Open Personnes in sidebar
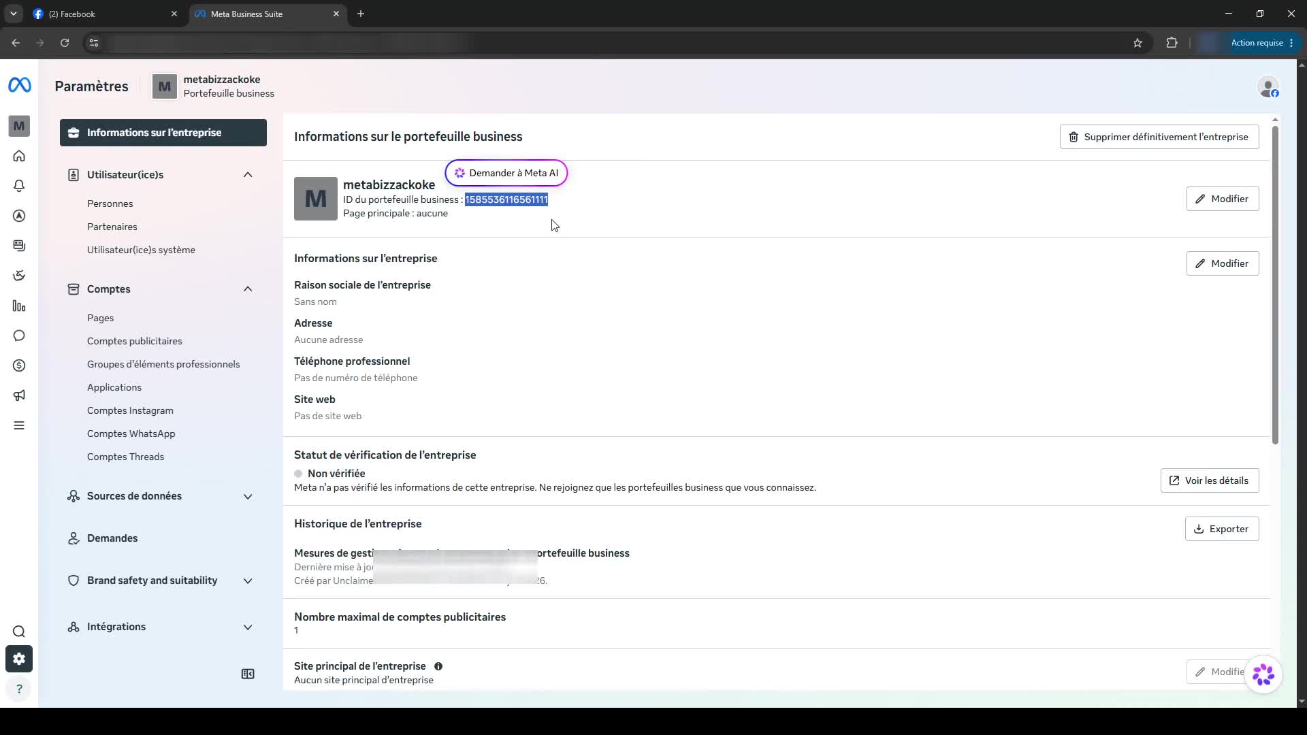Viewport: 1307px width, 735px height. coord(110,203)
